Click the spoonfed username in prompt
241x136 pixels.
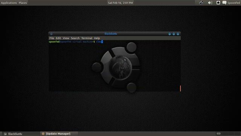[x=54, y=42]
